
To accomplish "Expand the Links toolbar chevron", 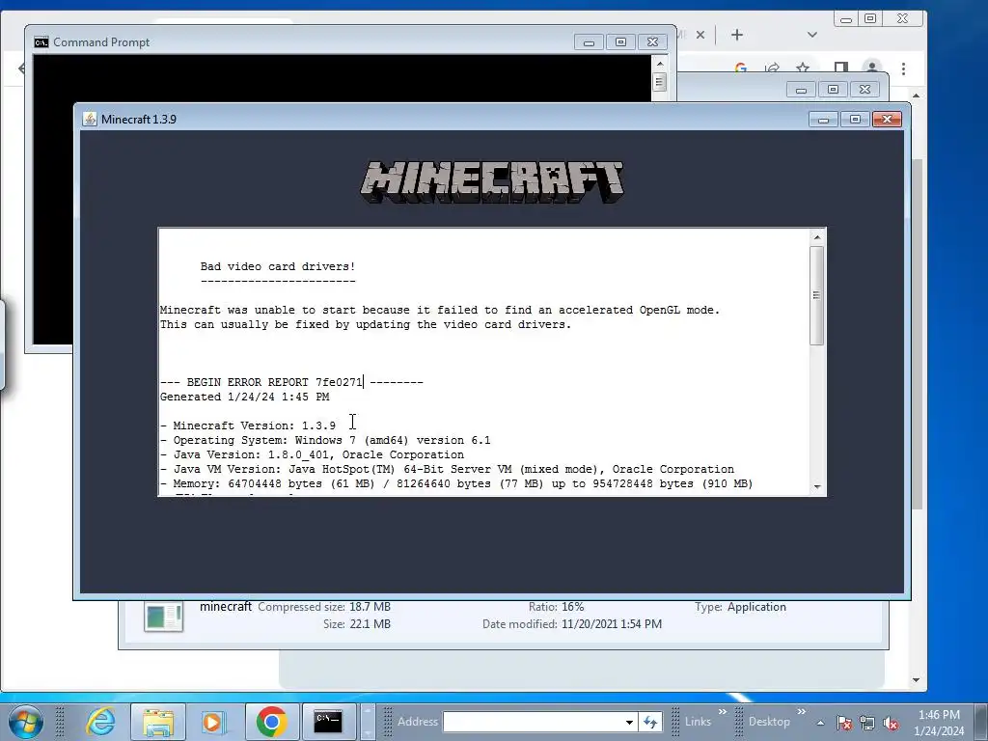I will tap(722, 712).
